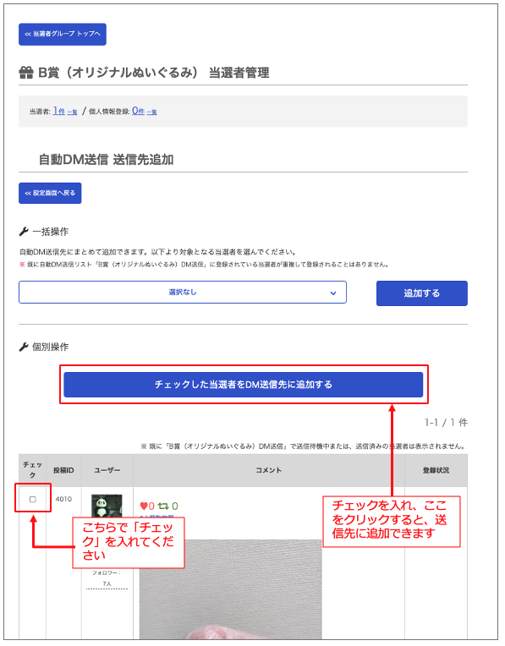Viewport: 505px width, 646px height.
Task: Click チェックした当選者をDM送信先に追加する button
Action: pos(244,385)
